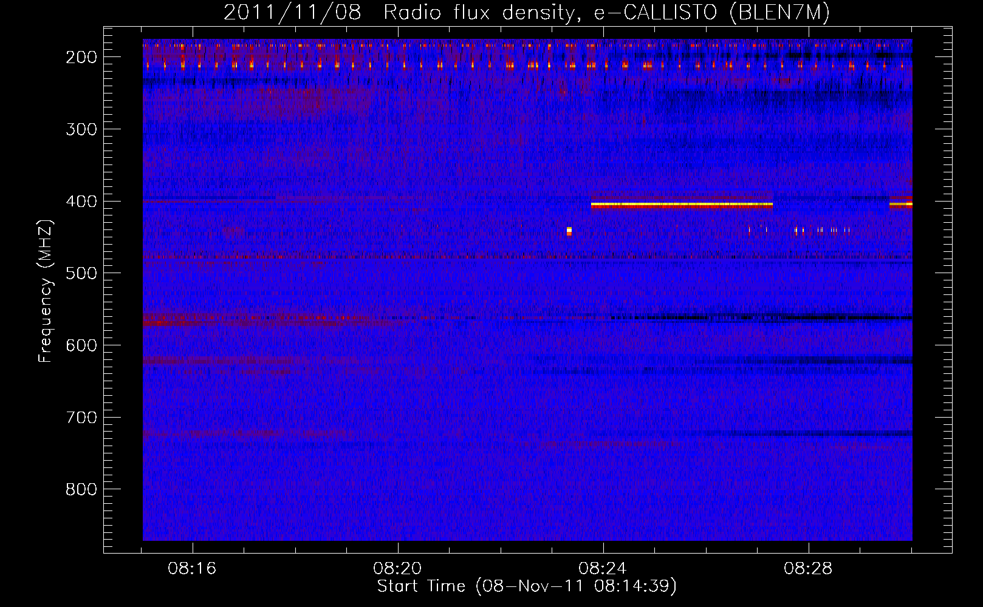Viewport: 983px width, 607px height.
Task: Click the plot title "Radio flux density, e-CALLISTO (BLEN7M)"
Action: (x=606, y=12)
